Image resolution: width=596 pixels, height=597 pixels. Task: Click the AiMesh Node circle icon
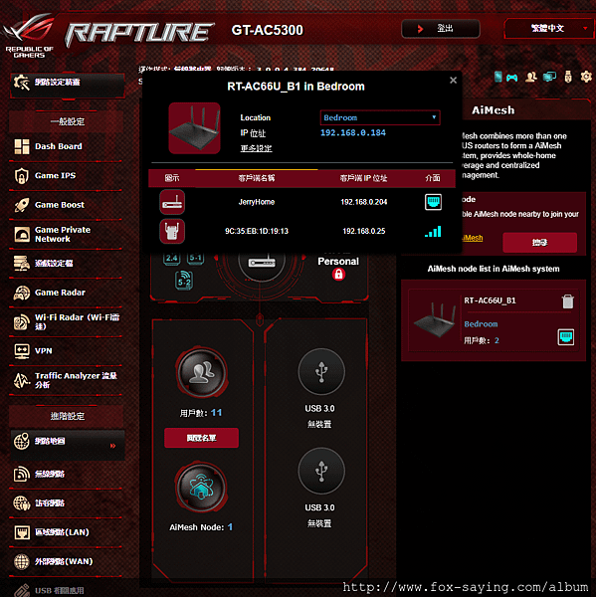[x=202, y=487]
